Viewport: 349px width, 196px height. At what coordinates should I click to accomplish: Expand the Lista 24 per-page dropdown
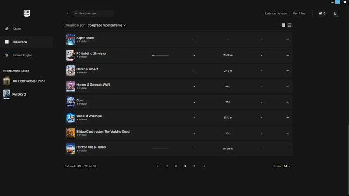coord(287,166)
